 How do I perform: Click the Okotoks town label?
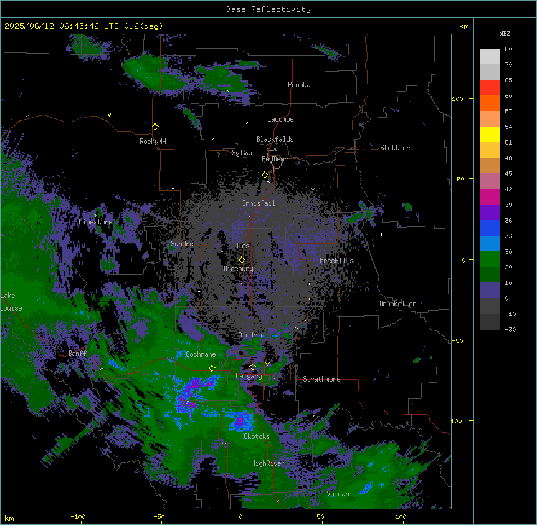point(257,436)
